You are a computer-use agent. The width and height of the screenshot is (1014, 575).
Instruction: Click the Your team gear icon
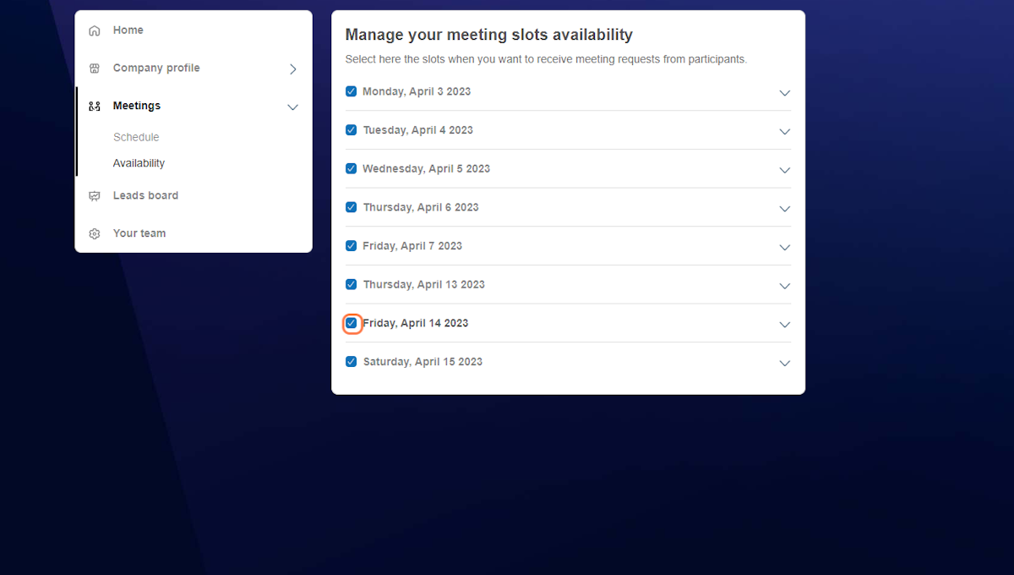(94, 233)
